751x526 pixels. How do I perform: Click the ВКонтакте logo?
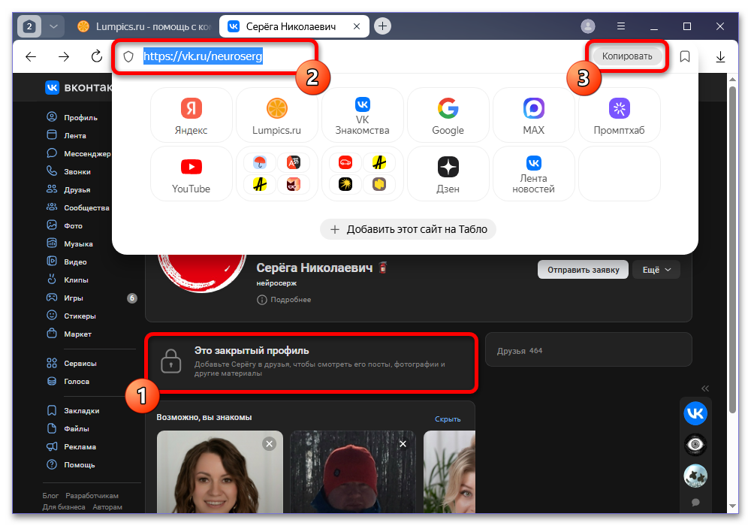(x=78, y=87)
